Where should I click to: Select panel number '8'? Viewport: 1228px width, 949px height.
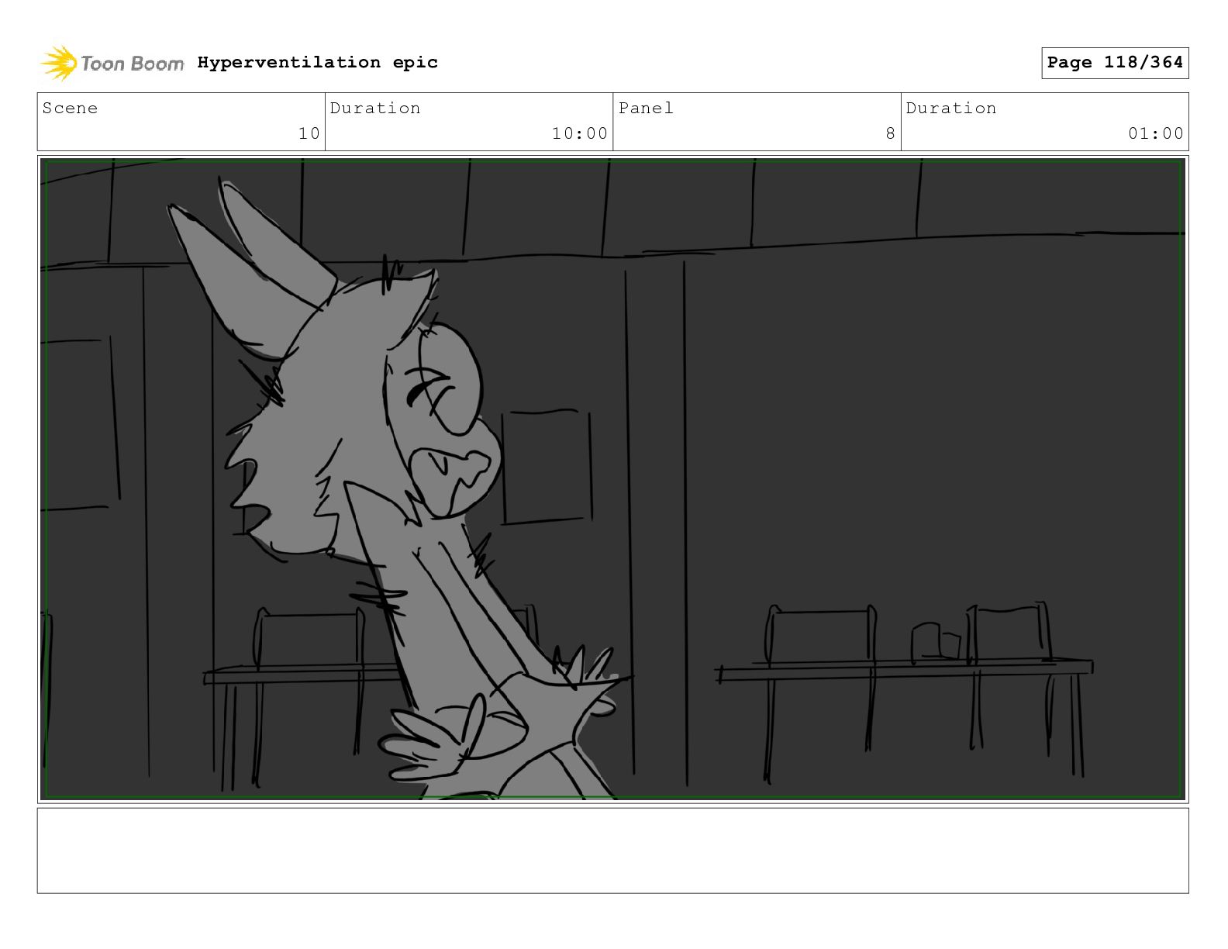click(x=891, y=133)
